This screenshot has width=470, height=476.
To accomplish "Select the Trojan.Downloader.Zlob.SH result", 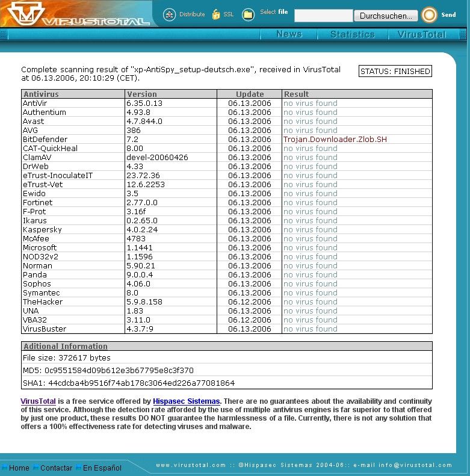I will point(335,140).
